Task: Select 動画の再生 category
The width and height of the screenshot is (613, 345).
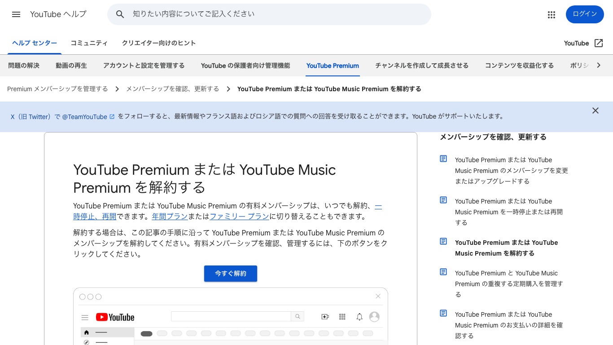Action: [71, 66]
